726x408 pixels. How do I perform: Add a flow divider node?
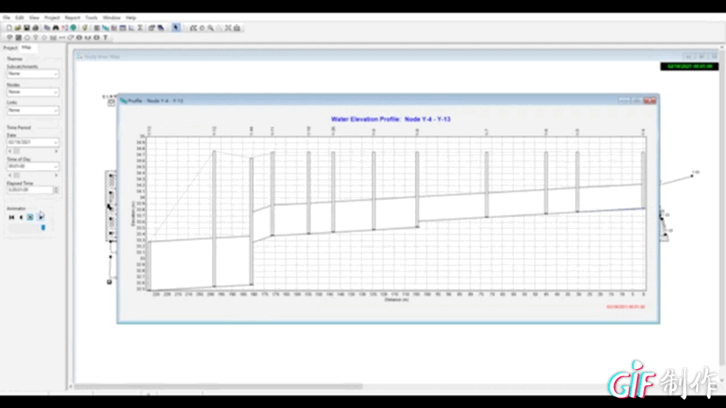pyautogui.click(x=45, y=37)
